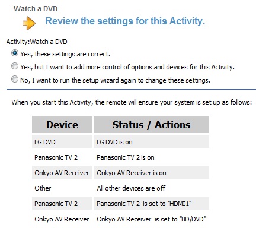Click the yellow arrow icon
This screenshot has height=228, width=256.
point(29,23)
